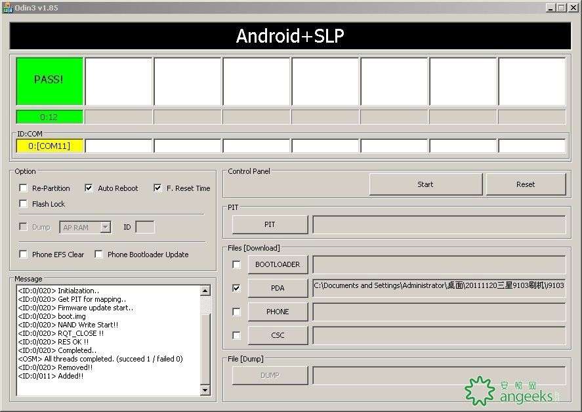Click the 'All threads completed' log line
Image resolution: width=582 pixels, height=412 pixels.
click(x=100, y=359)
